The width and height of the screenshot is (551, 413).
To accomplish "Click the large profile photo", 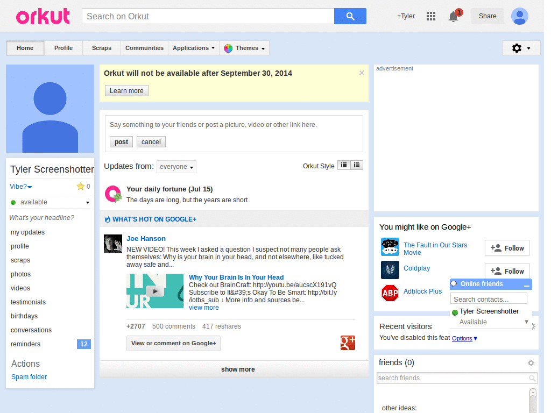I will (50, 109).
